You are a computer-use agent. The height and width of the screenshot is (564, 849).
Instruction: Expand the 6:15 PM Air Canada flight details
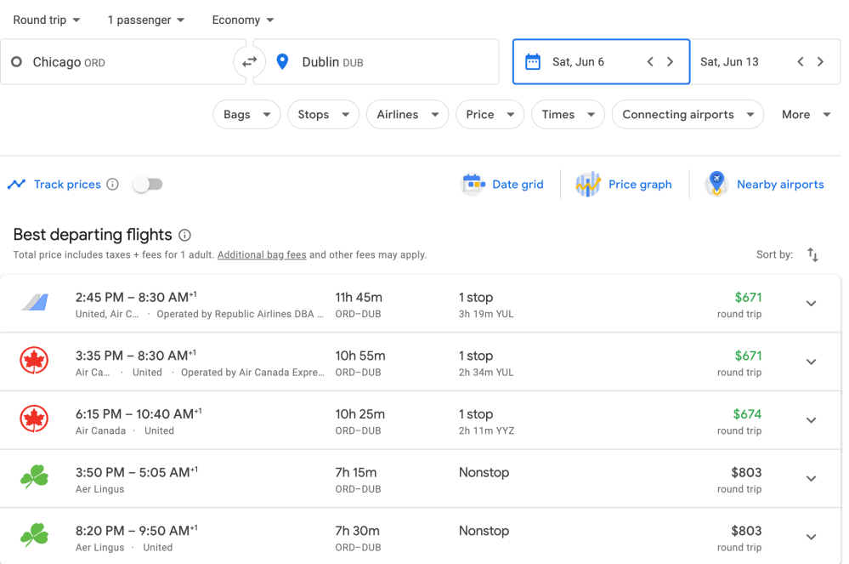click(x=811, y=420)
